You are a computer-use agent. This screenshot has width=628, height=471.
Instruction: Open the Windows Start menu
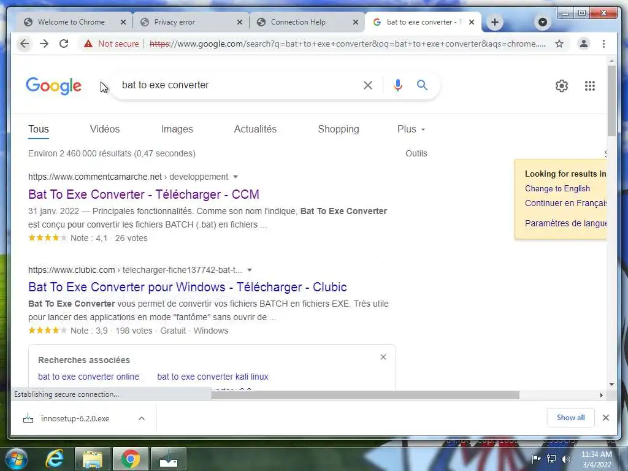pos(16,459)
